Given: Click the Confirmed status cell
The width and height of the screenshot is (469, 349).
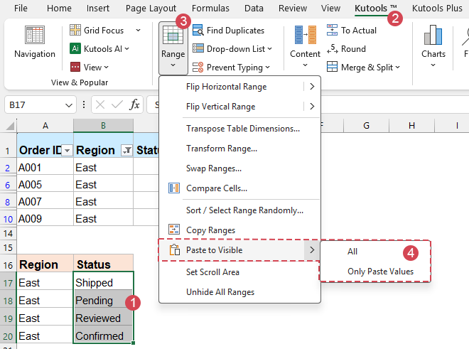Looking at the screenshot, I should (103, 335).
